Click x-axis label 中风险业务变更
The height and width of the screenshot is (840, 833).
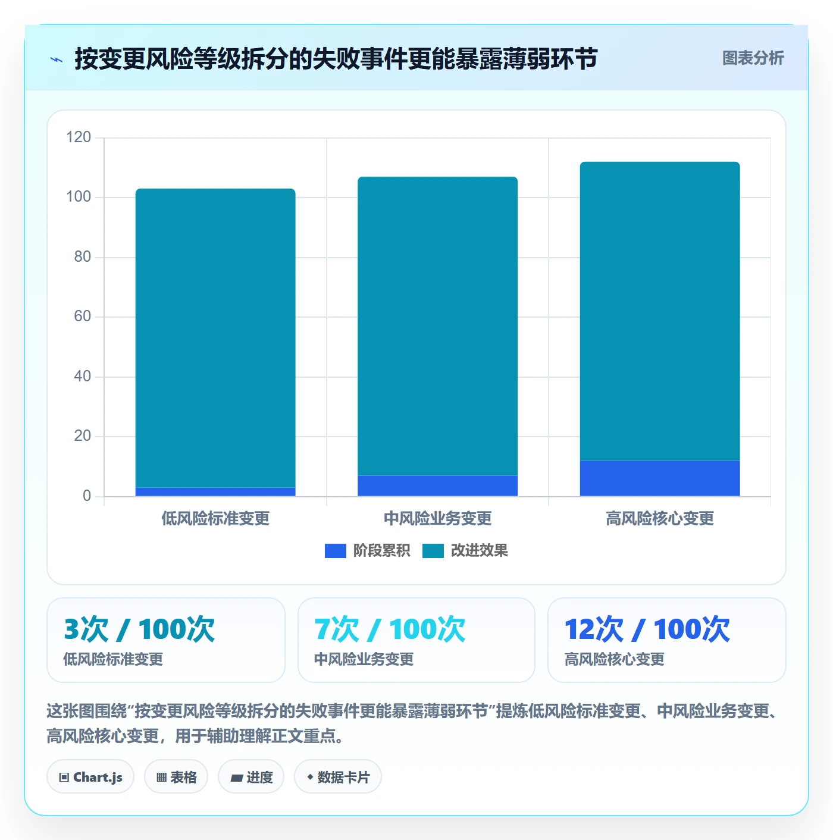[x=437, y=519]
